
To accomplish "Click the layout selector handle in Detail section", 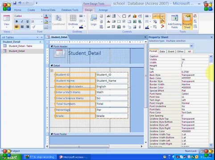I will point(52,71).
